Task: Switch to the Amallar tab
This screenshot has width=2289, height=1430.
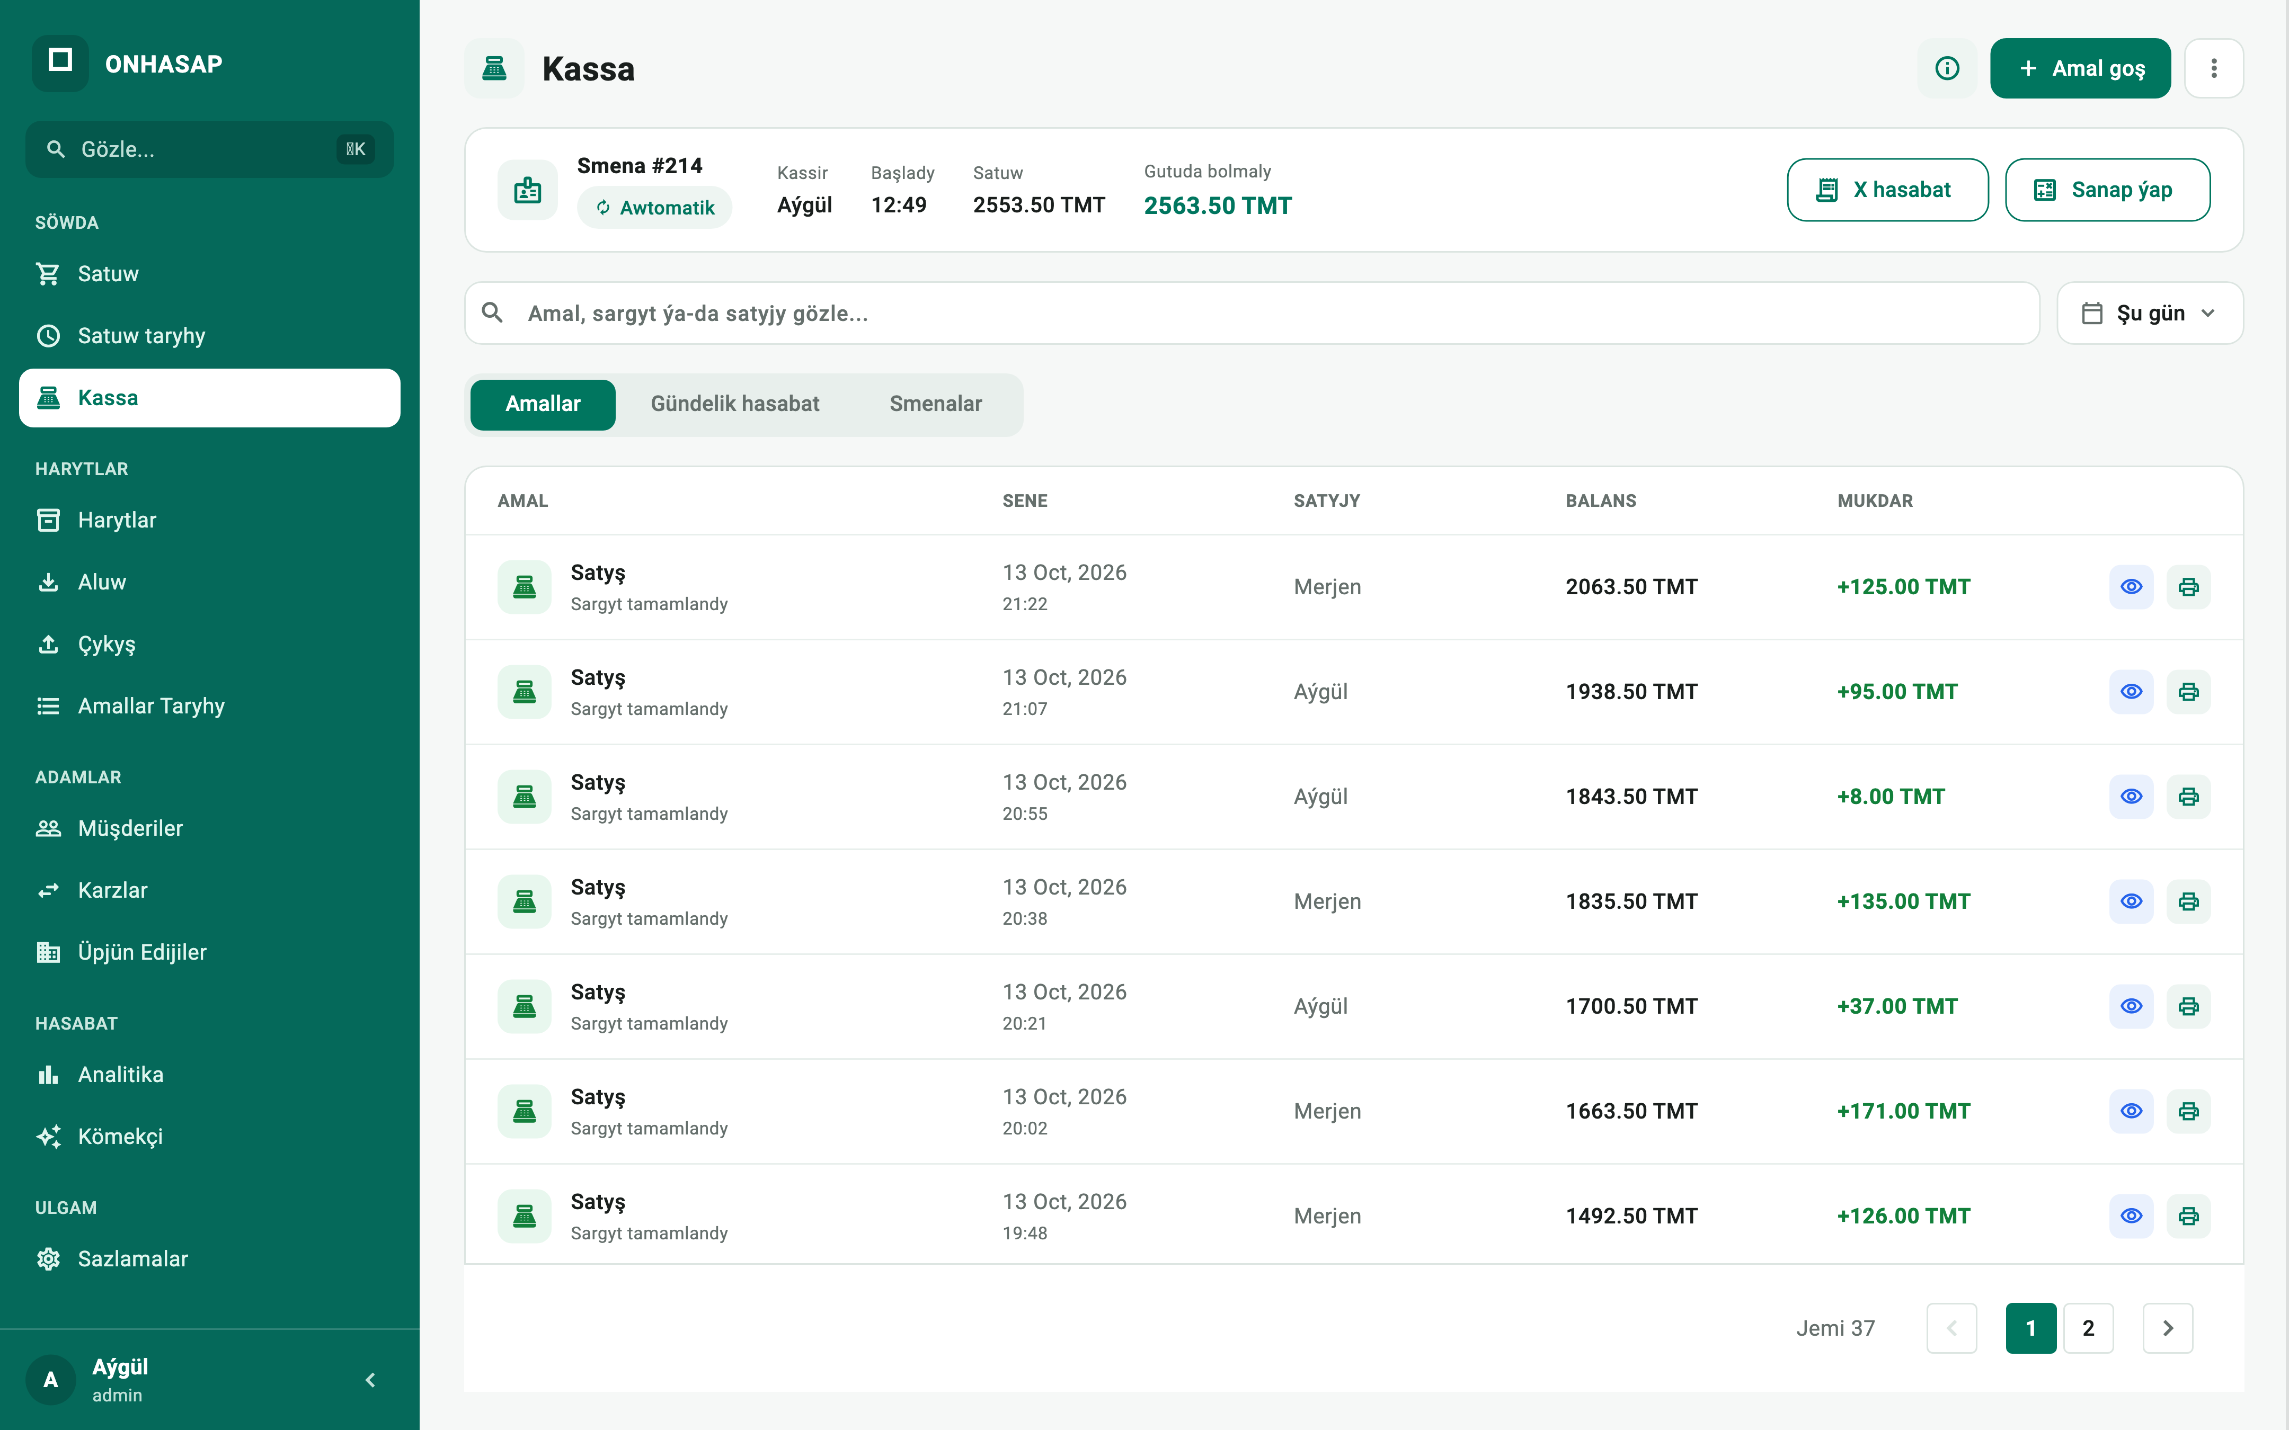Action: tap(543, 404)
